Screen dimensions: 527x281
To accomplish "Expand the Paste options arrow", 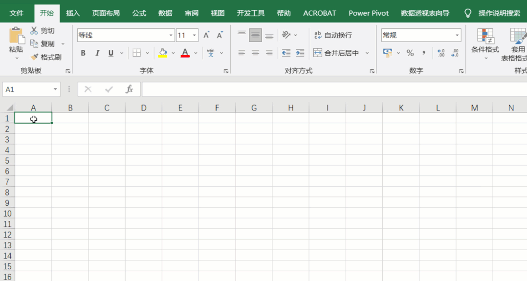I will [17, 59].
